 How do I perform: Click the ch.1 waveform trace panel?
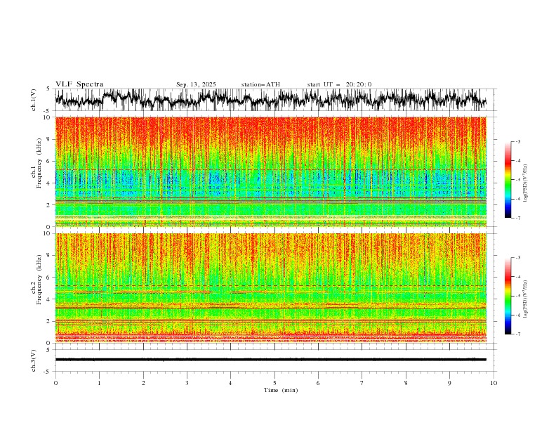(275, 100)
